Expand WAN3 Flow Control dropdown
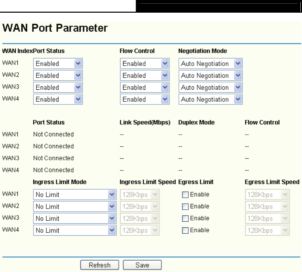The image size is (302, 272). click(x=144, y=87)
